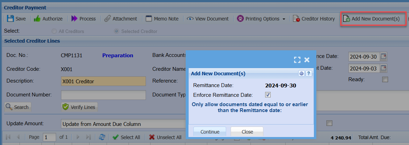The height and width of the screenshot is (145, 409).
Task: Go to next page of grid
Action: point(78,137)
